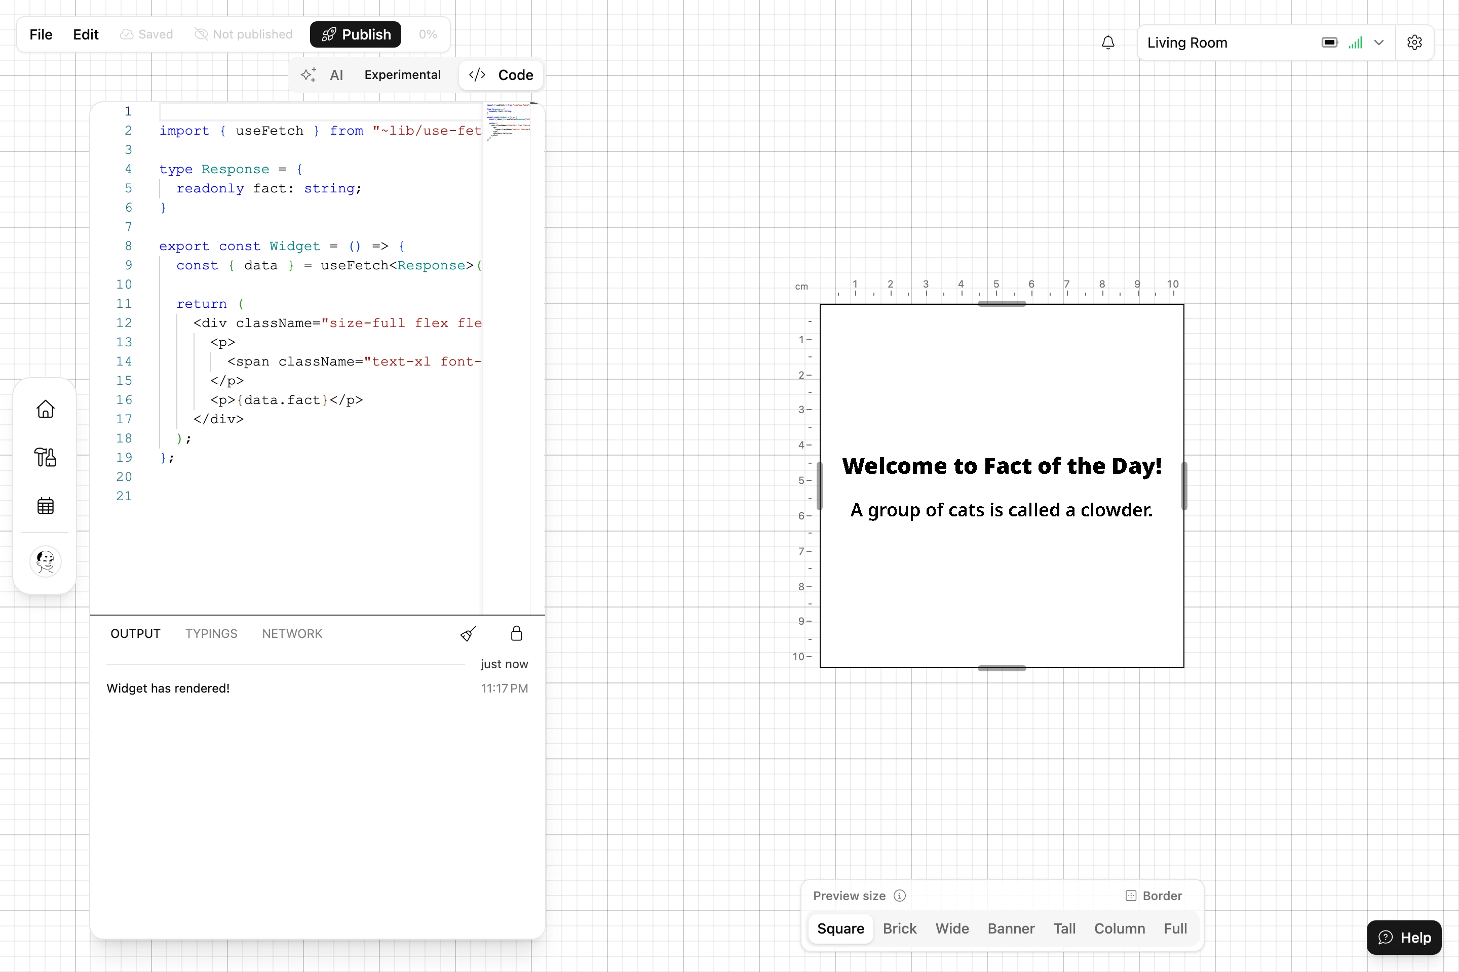This screenshot has height=972, width=1459.
Task: Switch to the NETWORK tab
Action: coord(292,633)
